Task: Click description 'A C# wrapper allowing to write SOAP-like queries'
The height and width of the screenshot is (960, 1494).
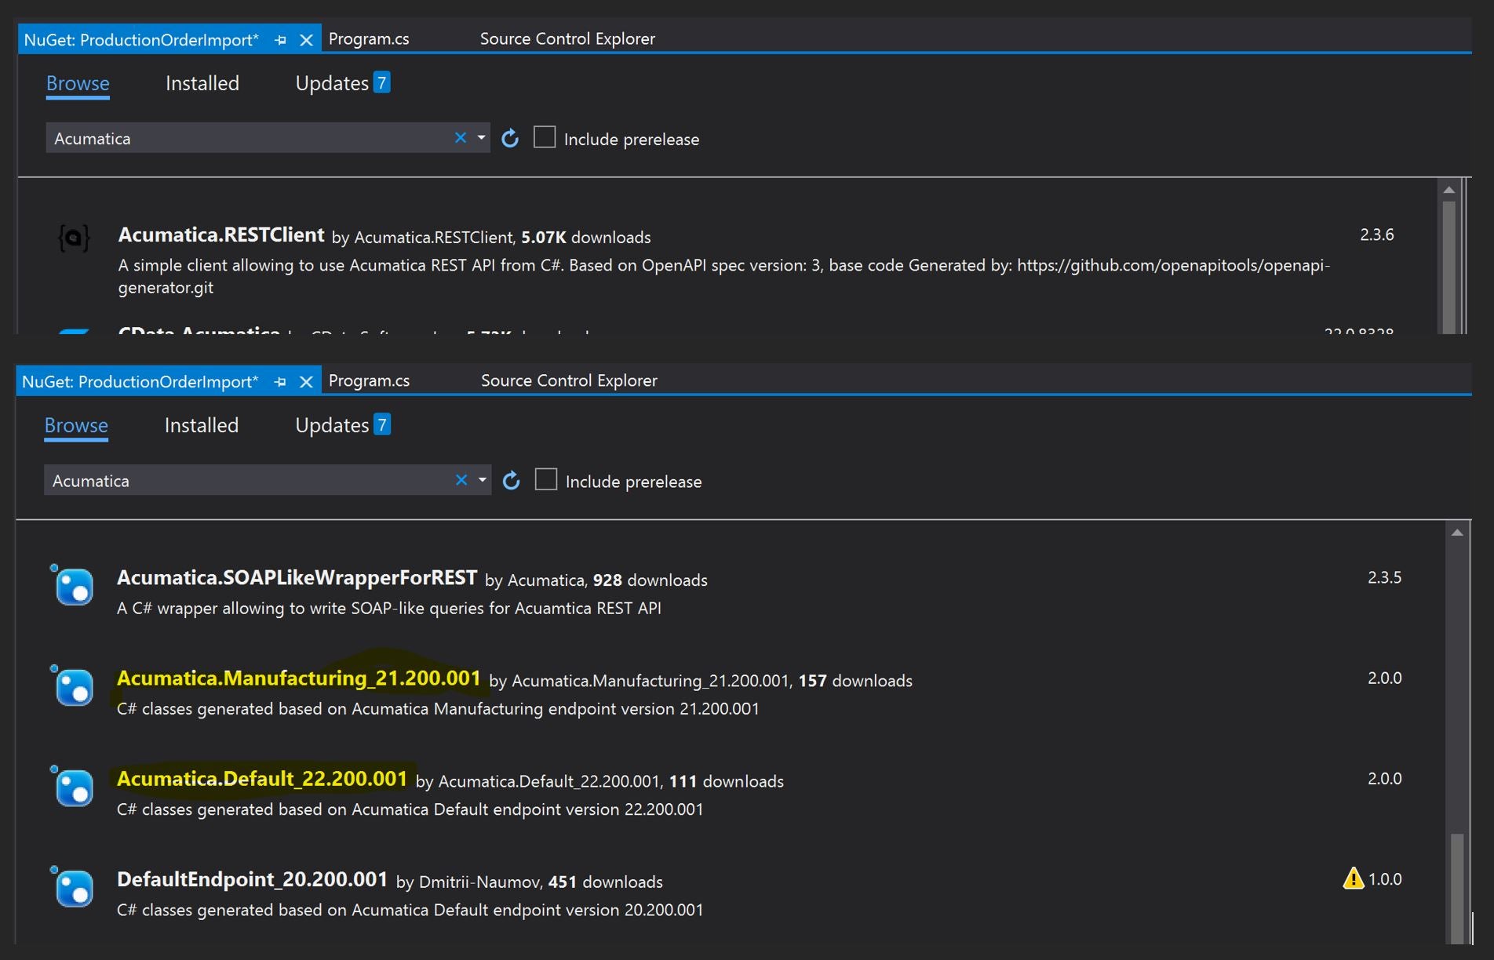Action: pos(389,608)
